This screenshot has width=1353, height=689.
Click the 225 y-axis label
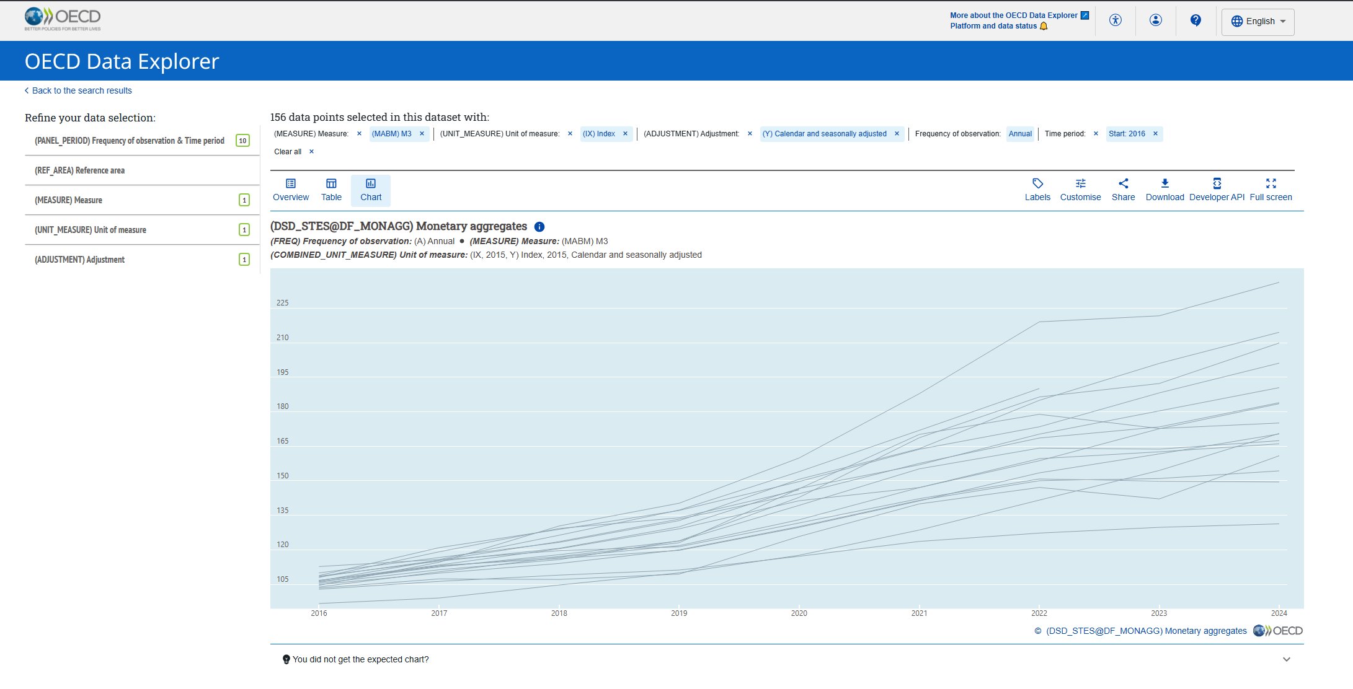pyautogui.click(x=282, y=303)
